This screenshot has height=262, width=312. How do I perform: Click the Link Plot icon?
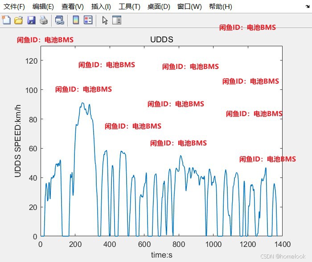59,20
